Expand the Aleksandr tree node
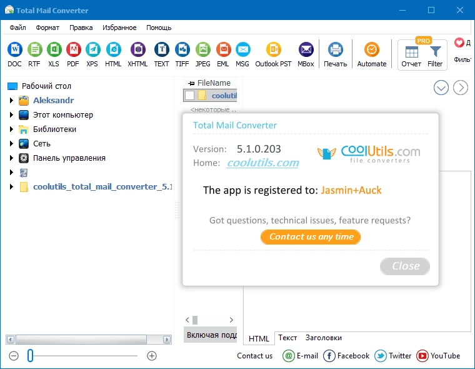 point(11,100)
